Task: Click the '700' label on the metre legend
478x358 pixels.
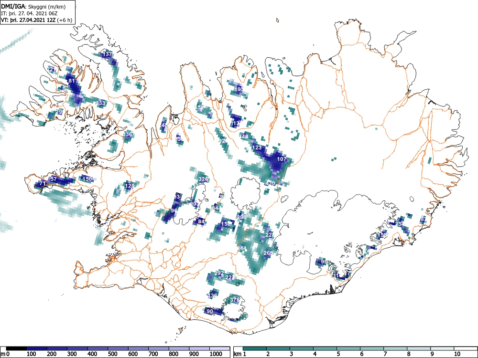Action: [153, 354]
